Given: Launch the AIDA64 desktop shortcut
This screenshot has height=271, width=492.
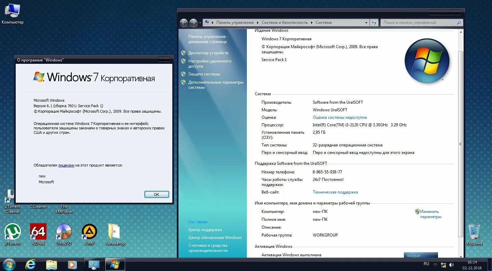Looking at the screenshot, I should tap(38, 234).
